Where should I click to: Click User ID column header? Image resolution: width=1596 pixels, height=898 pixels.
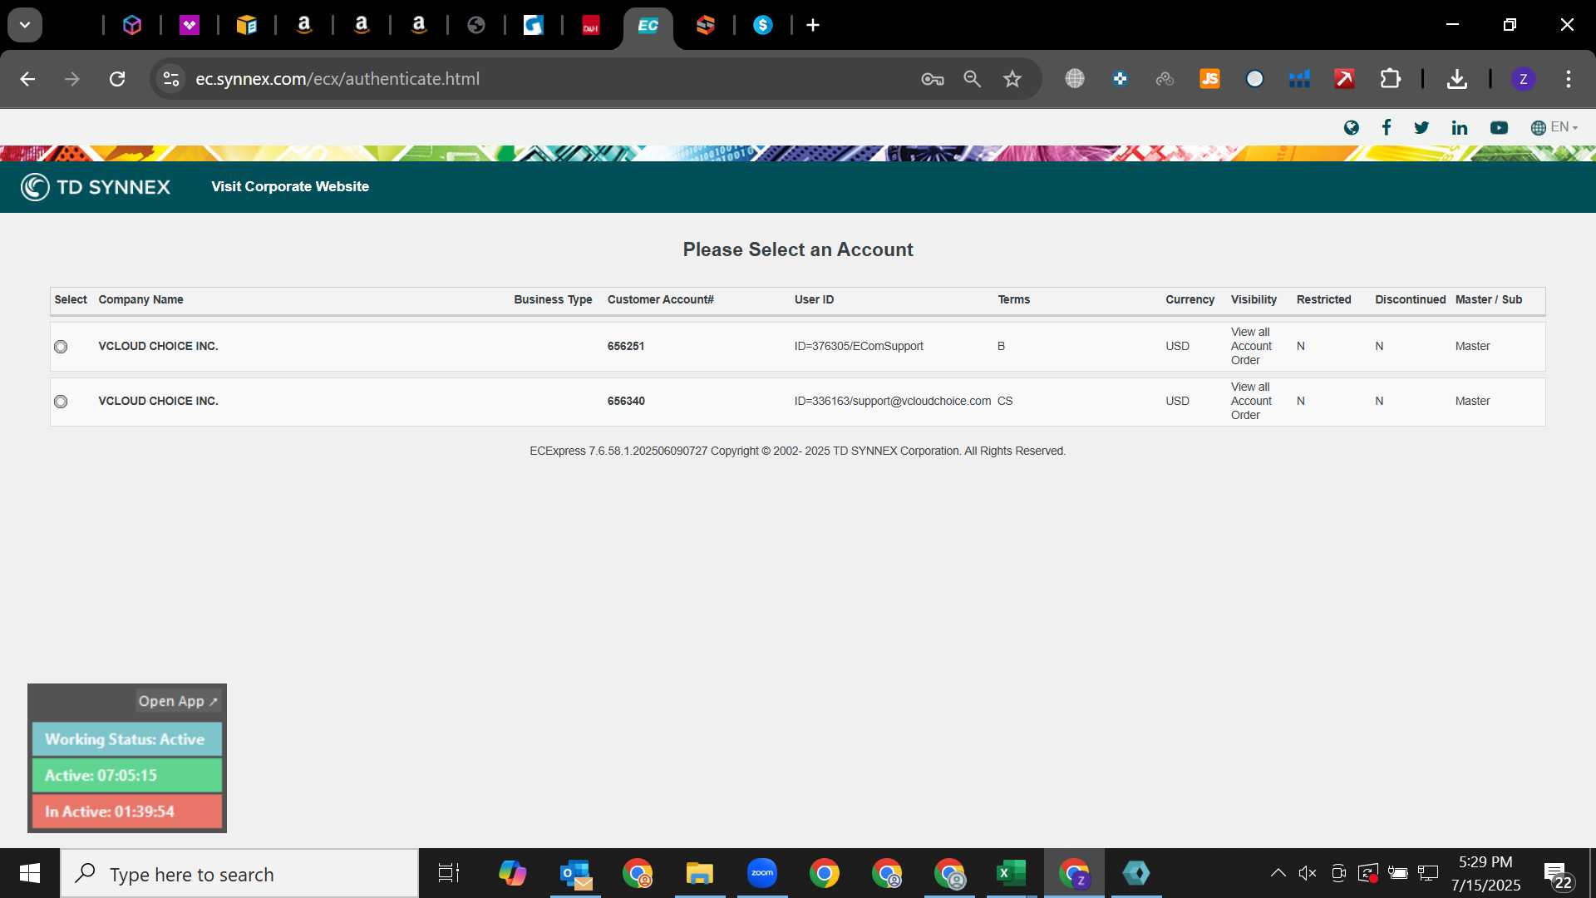click(x=814, y=299)
